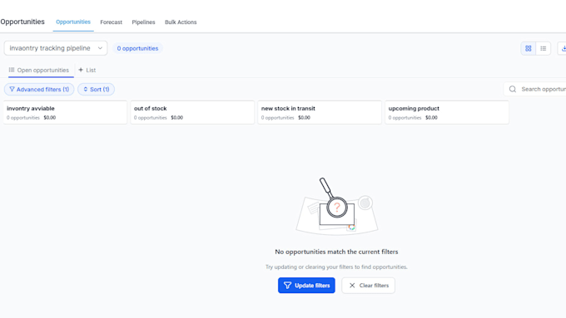Switch to the Forecast tab
This screenshot has height=318, width=566.
(x=112, y=22)
